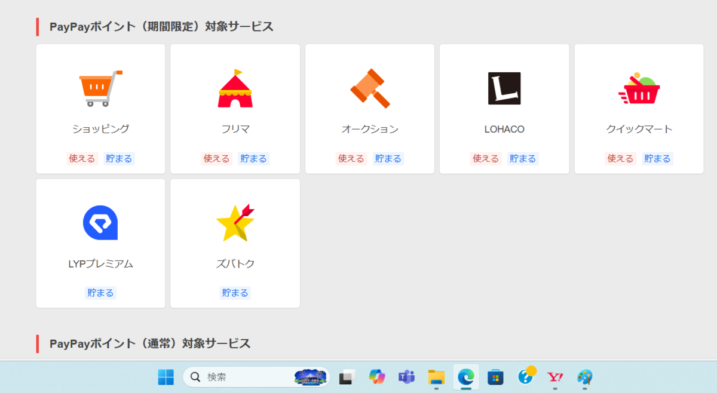Click the LYPプレミアム label
This screenshot has height=393, width=717.
point(100,263)
